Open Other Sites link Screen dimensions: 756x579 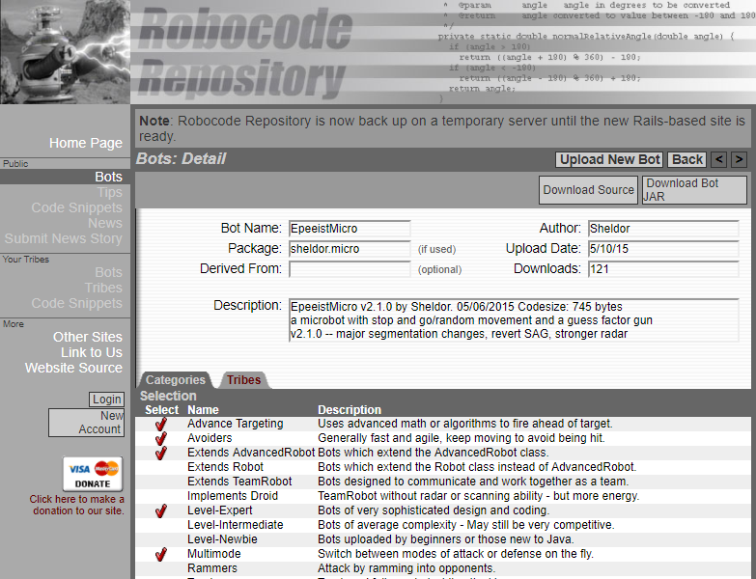87,337
